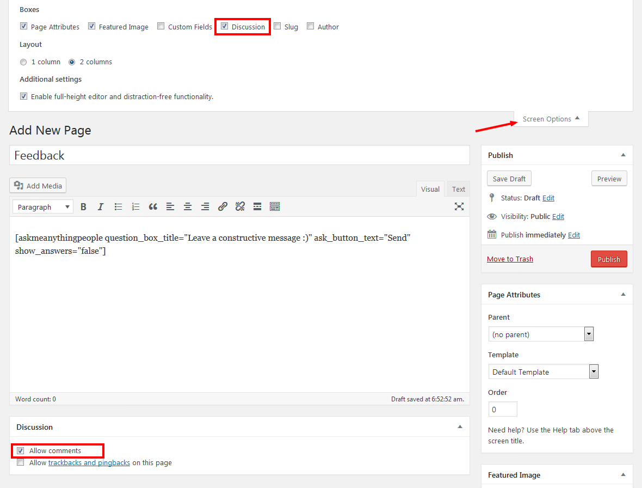Apply italic formatting in editor toolbar
Viewport: 642px width, 488px height.
(100, 207)
